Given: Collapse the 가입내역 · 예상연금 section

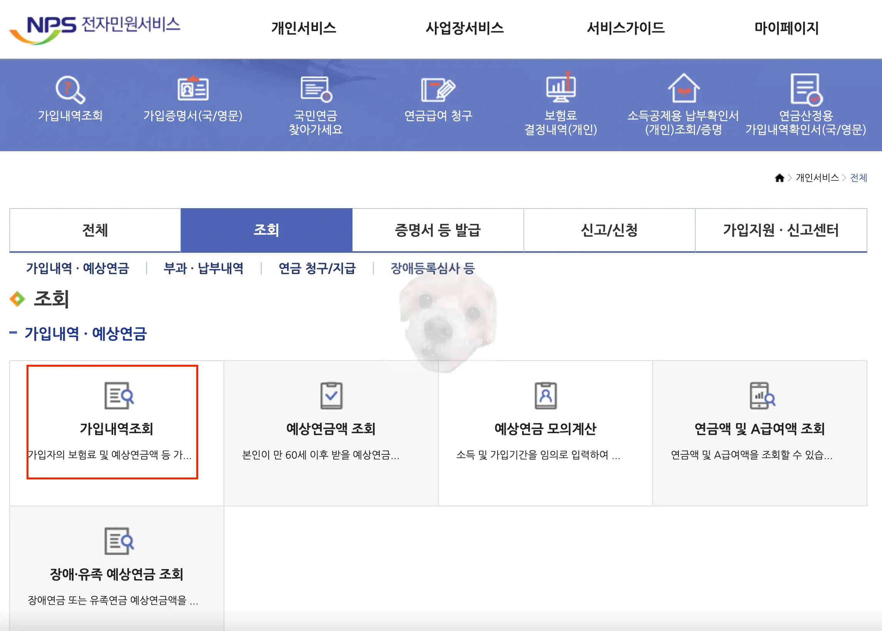Looking at the screenshot, I should tap(14, 332).
